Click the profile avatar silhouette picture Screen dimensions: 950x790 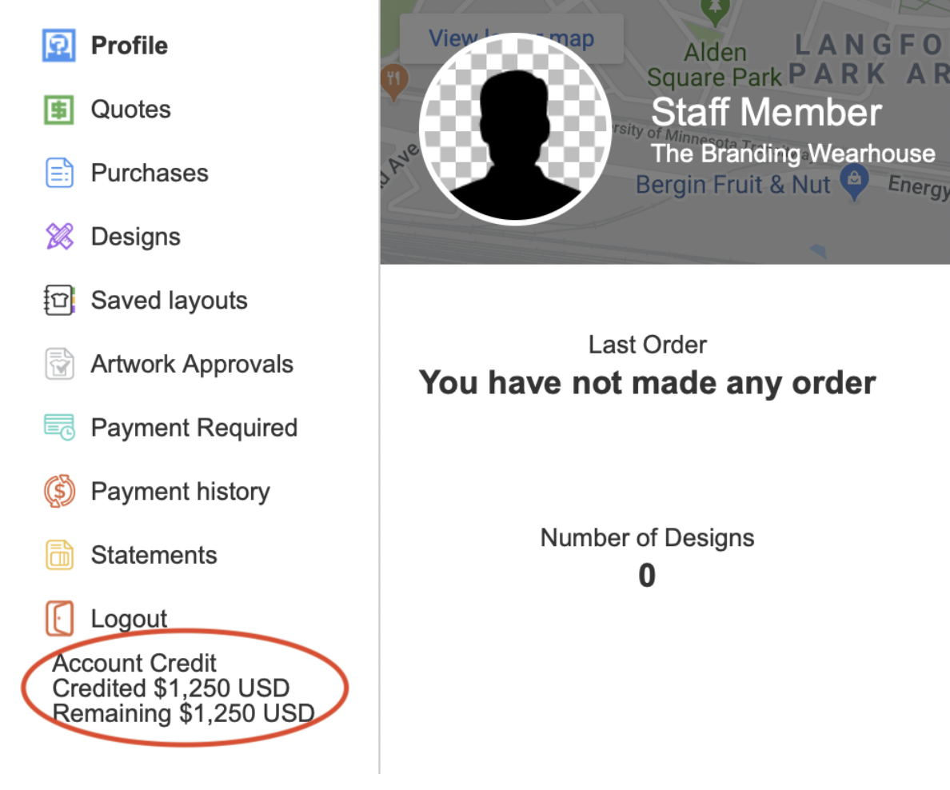(516, 130)
